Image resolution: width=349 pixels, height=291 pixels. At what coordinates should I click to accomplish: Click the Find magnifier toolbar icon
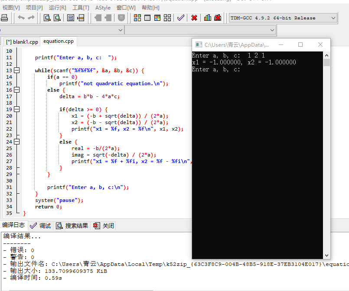pyautogui.click(x=46, y=18)
